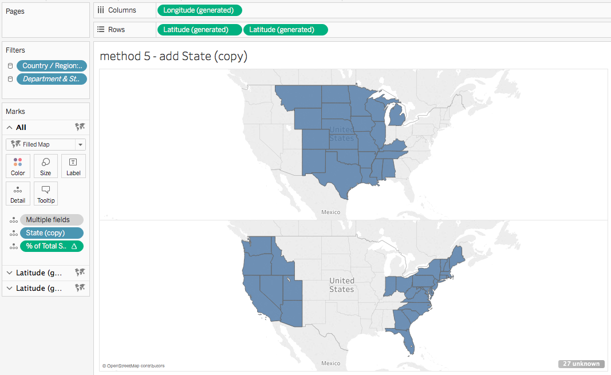The height and width of the screenshot is (375, 611).
Task: Open the Color properties on the Marks card
Action: click(18, 166)
